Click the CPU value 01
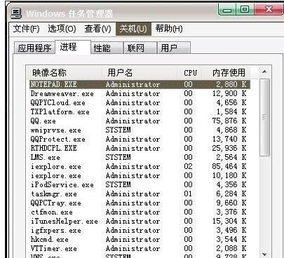Viewport: 284px width, 258px height. point(188,193)
